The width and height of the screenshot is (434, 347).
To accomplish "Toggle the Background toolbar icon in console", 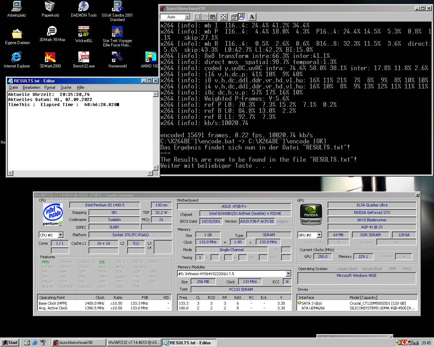I will tap(242, 17).
